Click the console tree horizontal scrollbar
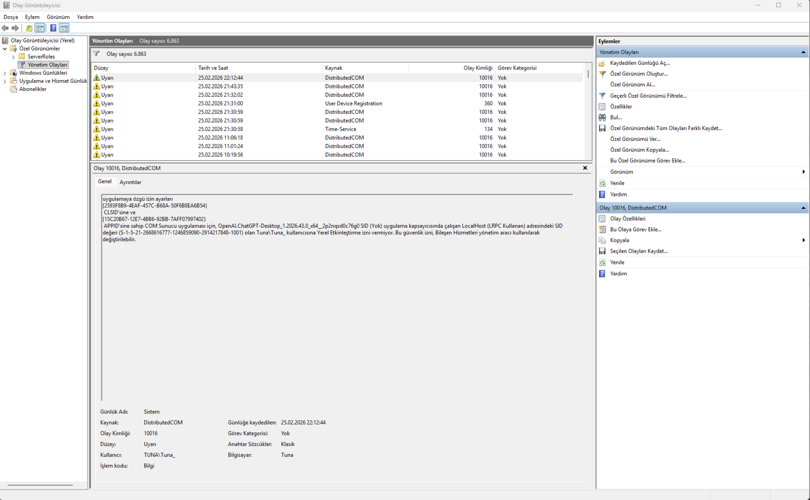The width and height of the screenshot is (810, 500). 40,485
